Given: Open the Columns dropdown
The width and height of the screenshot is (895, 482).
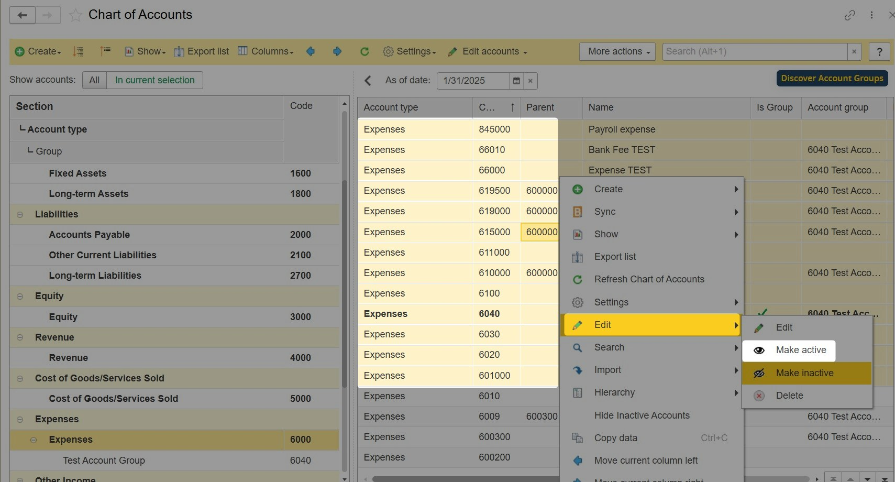Looking at the screenshot, I should tap(266, 51).
